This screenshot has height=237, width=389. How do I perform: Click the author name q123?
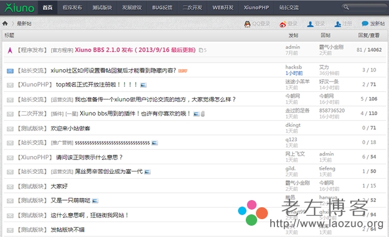291,139
